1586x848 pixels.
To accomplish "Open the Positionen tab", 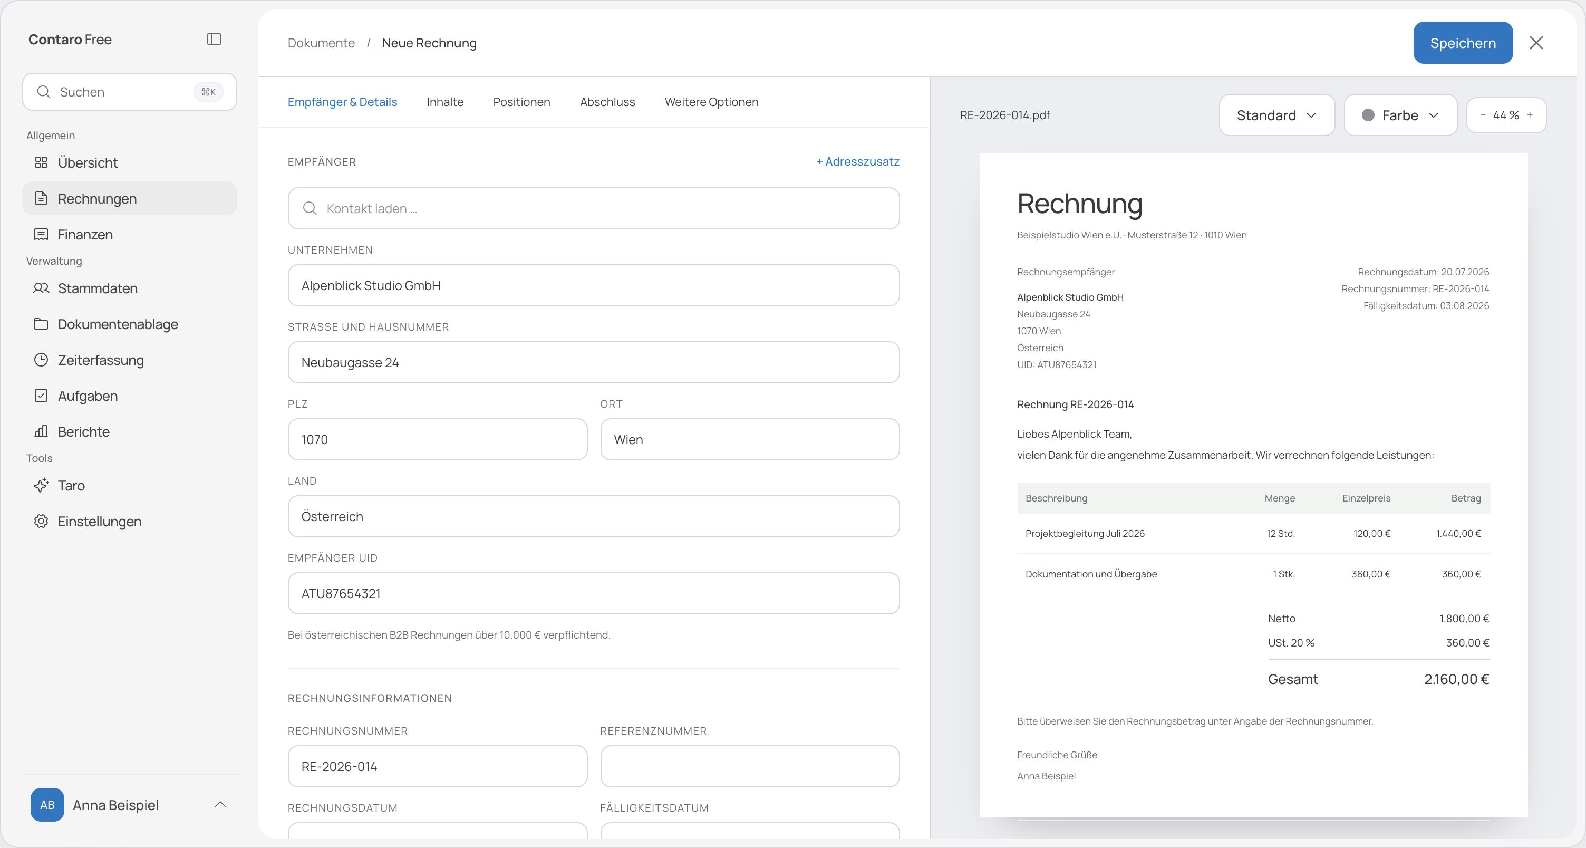I will tap(521, 102).
